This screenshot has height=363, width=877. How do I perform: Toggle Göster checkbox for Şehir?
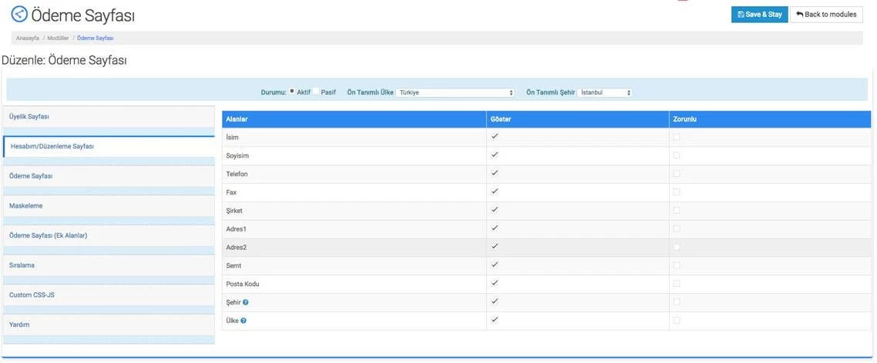tap(495, 301)
